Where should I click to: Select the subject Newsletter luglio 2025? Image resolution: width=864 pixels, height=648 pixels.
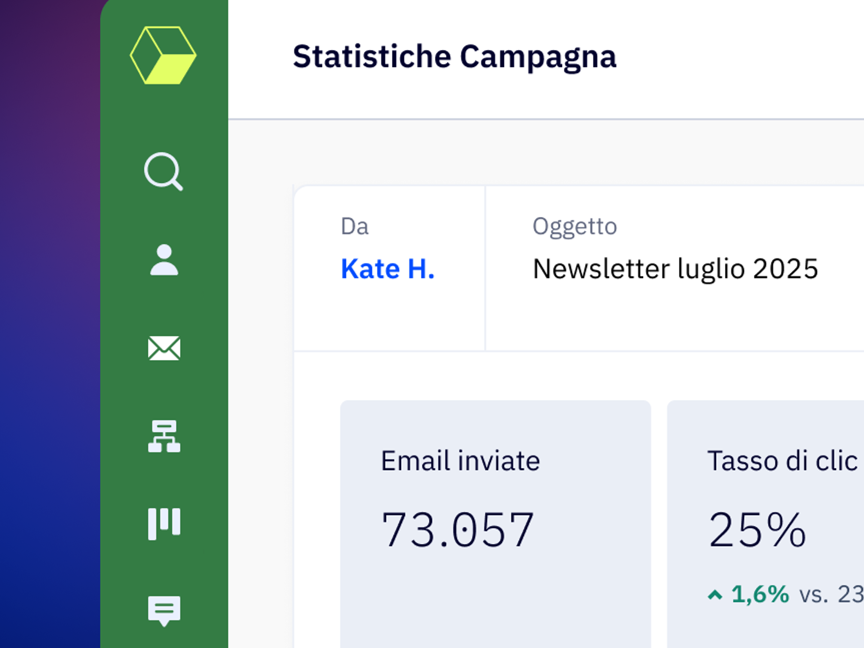tap(675, 269)
